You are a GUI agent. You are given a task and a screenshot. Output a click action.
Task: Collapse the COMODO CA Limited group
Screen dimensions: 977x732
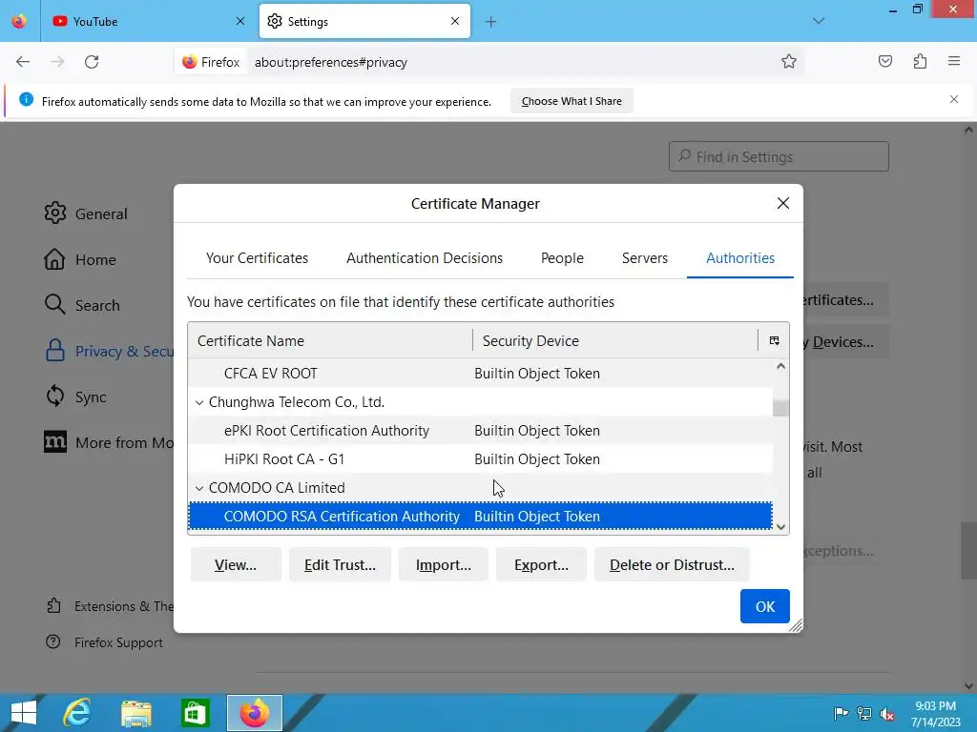point(199,489)
